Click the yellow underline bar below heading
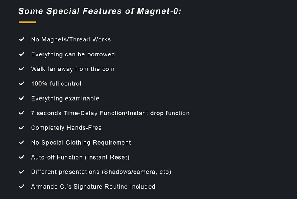297x199 pixels. [x=27, y=22]
